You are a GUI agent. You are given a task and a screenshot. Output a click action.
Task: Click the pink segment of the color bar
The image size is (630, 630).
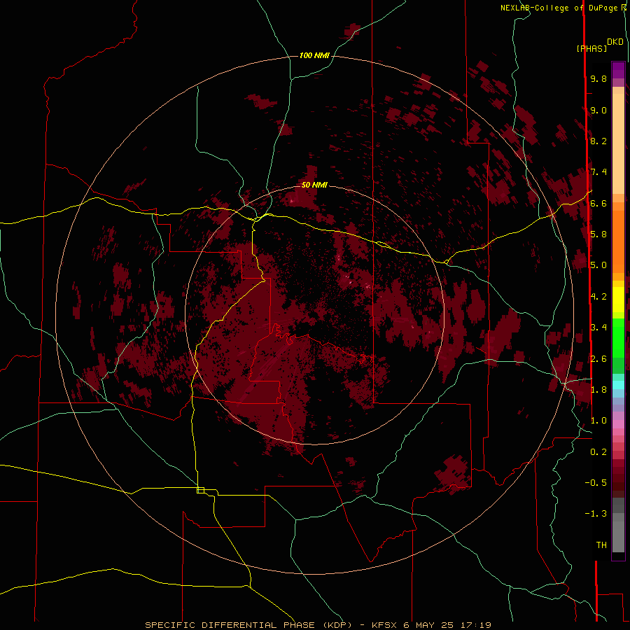coord(618,424)
